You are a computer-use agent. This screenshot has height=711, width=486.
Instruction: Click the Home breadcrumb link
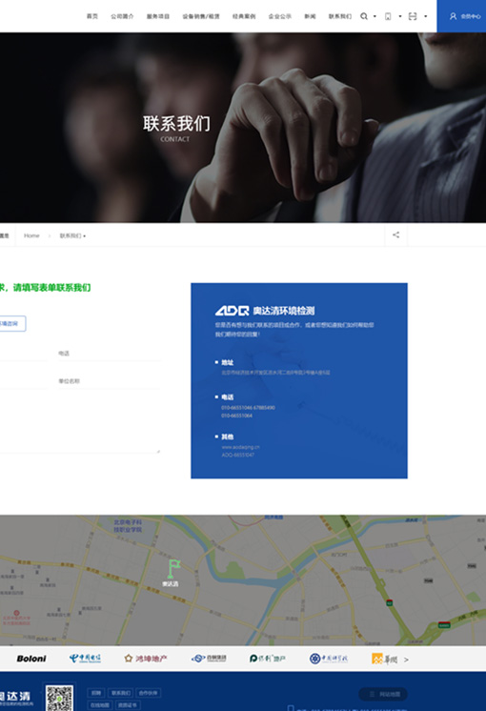31,235
